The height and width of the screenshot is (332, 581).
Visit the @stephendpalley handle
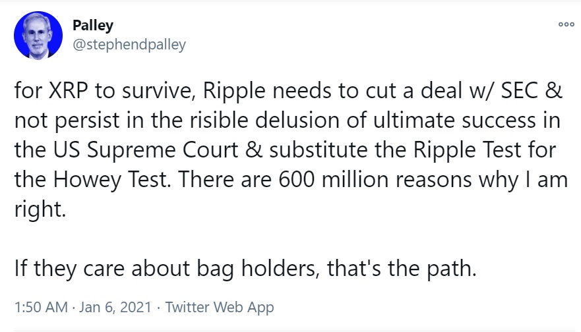(129, 44)
